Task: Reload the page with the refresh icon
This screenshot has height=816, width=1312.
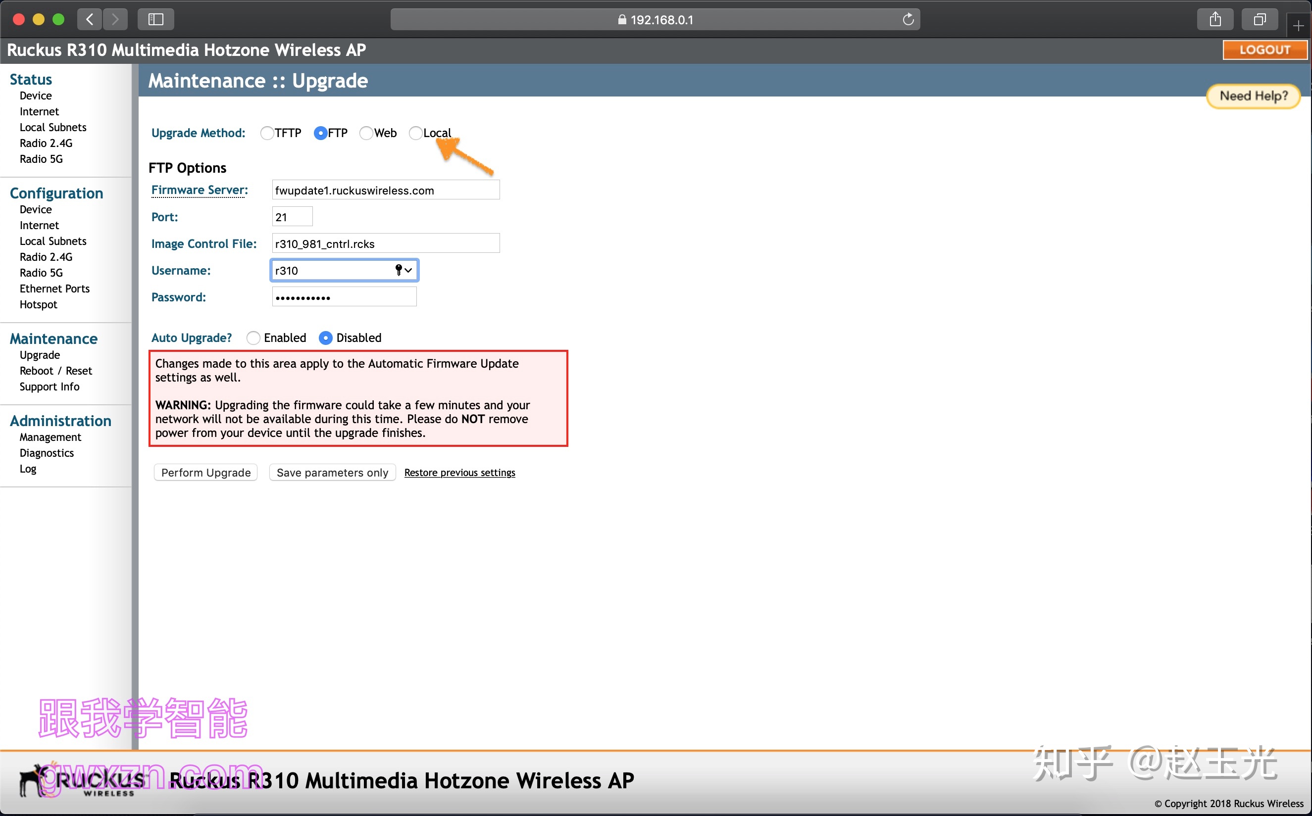Action: click(908, 19)
